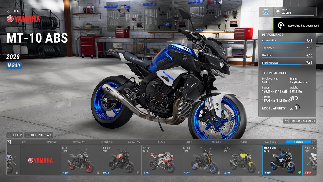Click the left arrow in bike carousel
Viewport: 323px width, 182px height.
13,160
